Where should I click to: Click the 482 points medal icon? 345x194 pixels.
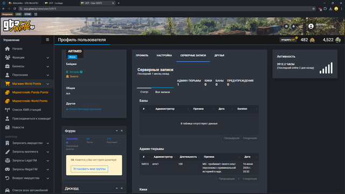click(312, 40)
